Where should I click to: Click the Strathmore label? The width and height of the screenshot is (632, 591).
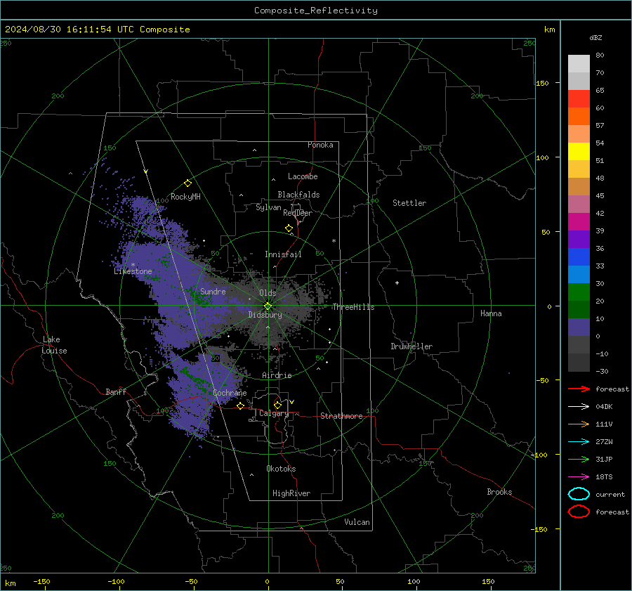pos(341,416)
